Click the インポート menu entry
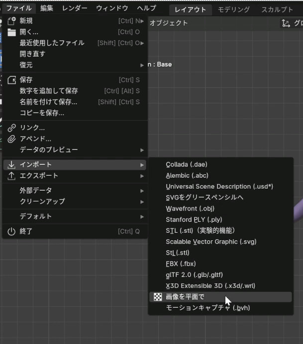The height and width of the screenshot is (344, 303). coord(75,164)
